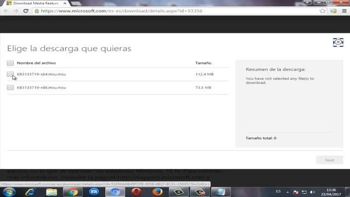
Task: Click the Chrome user profile button in the title bar
Action: [x=307, y=2]
